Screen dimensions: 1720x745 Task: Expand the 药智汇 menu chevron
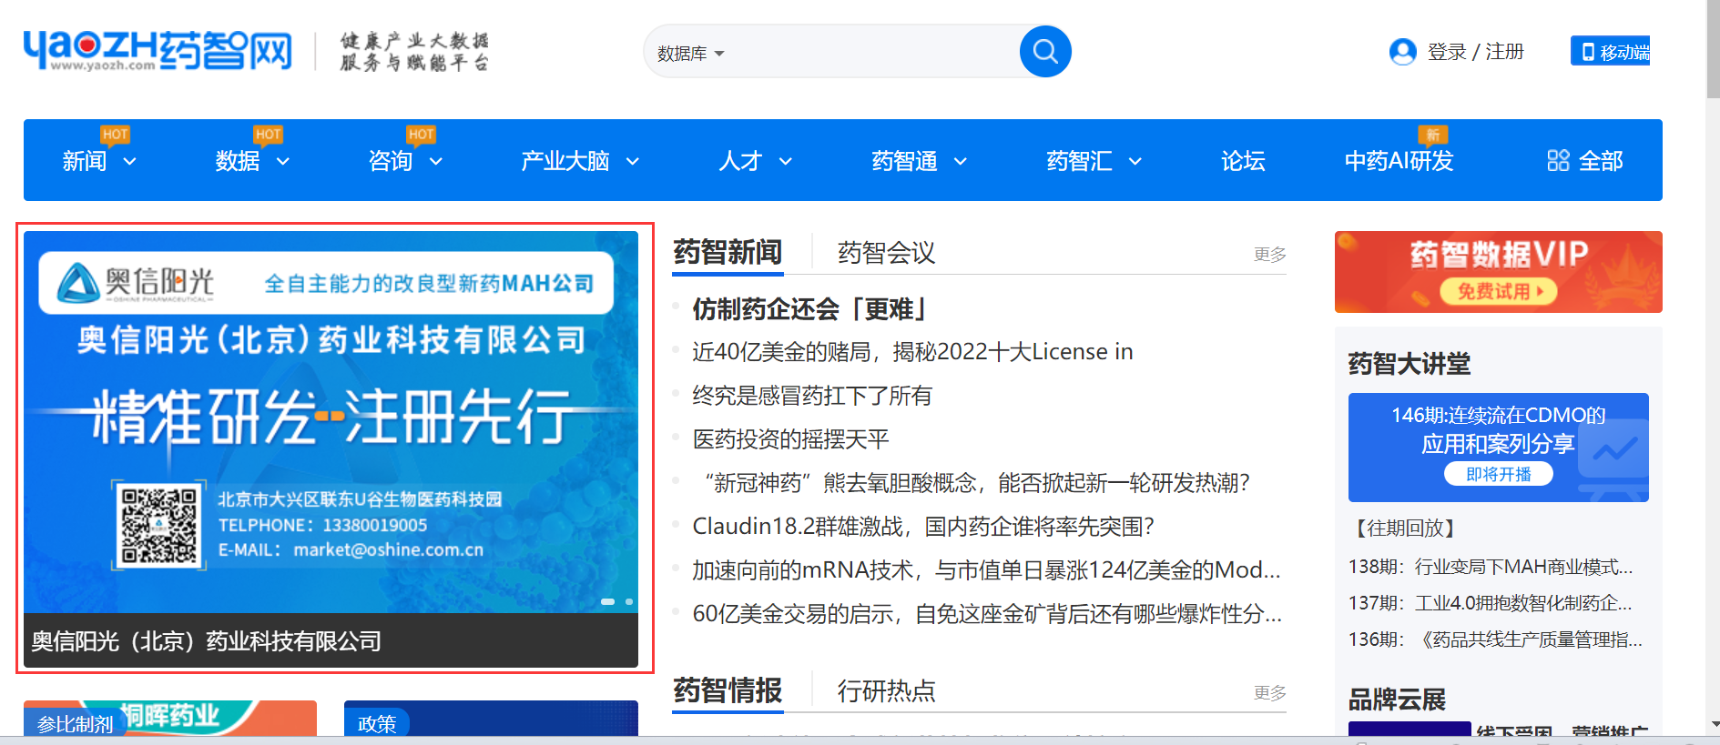tap(1135, 162)
